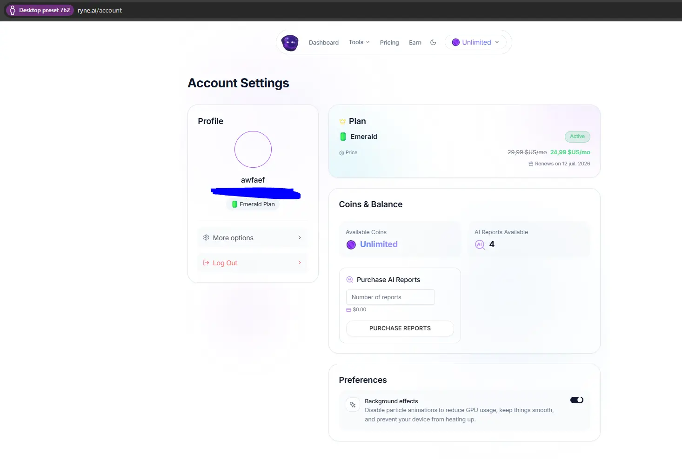
Task: Click the username awfaef
Action: [x=253, y=180]
